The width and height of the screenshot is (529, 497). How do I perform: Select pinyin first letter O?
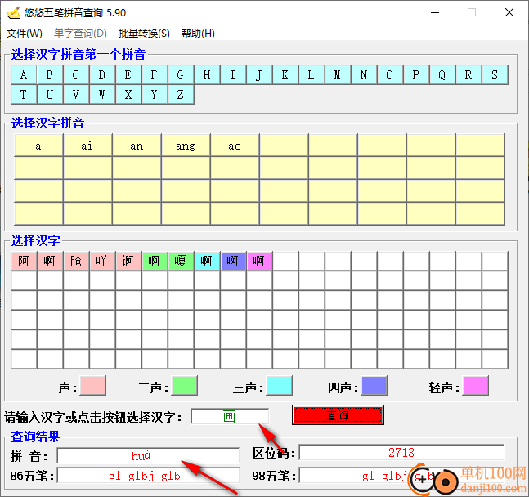tap(390, 75)
